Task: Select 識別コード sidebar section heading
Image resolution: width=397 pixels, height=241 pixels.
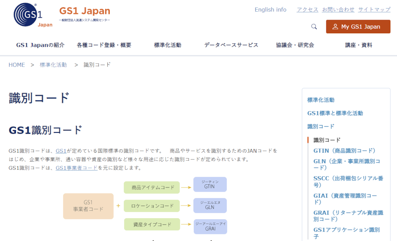Action: click(x=321, y=126)
